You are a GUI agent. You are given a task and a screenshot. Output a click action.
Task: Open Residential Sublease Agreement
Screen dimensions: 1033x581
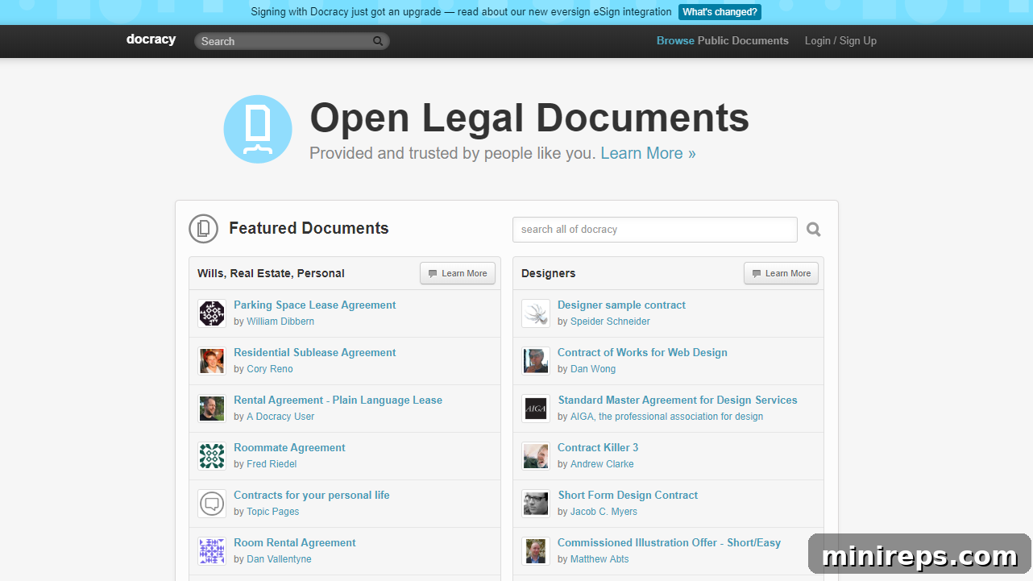click(x=315, y=352)
